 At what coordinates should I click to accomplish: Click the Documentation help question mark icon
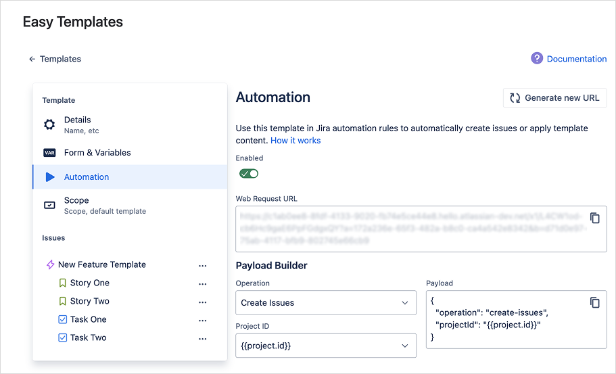537,59
